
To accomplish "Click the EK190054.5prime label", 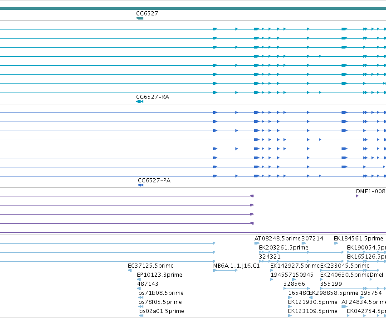I will pyautogui.click(x=366, y=248).
